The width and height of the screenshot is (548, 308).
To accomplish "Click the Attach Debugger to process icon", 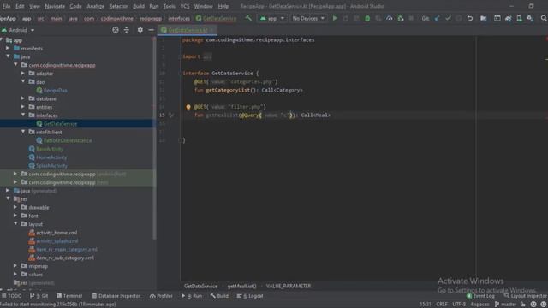I will [x=400, y=18].
